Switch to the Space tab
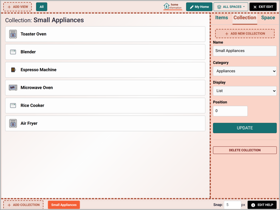This screenshot has width=280, height=210. pyautogui.click(x=268, y=17)
